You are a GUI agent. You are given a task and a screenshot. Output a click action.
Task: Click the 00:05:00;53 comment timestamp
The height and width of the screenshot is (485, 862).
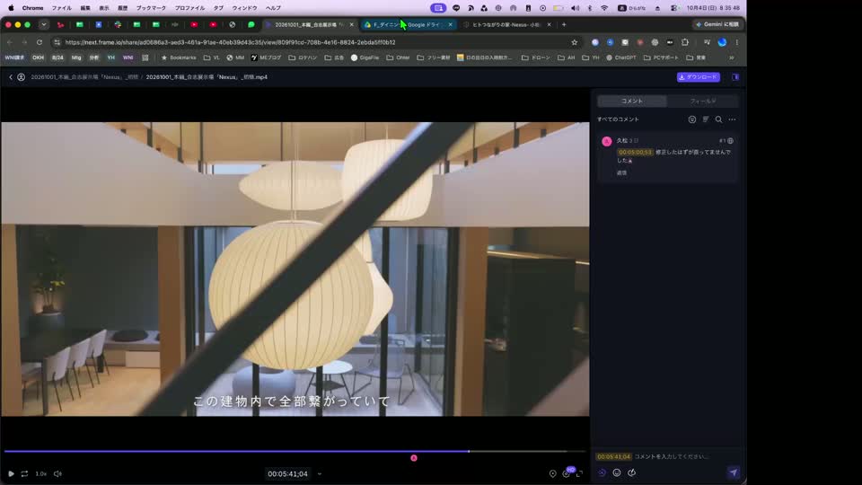click(x=635, y=153)
